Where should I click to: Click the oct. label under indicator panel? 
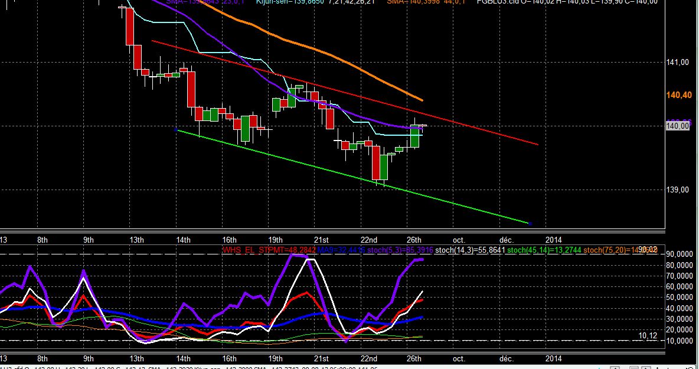tap(459, 358)
